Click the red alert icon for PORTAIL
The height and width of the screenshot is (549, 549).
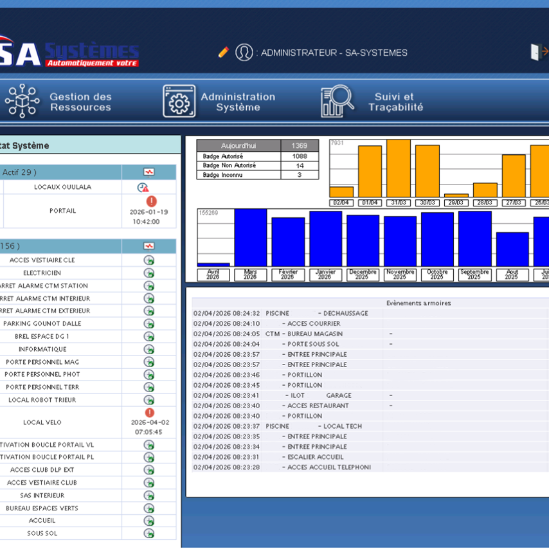tap(152, 201)
